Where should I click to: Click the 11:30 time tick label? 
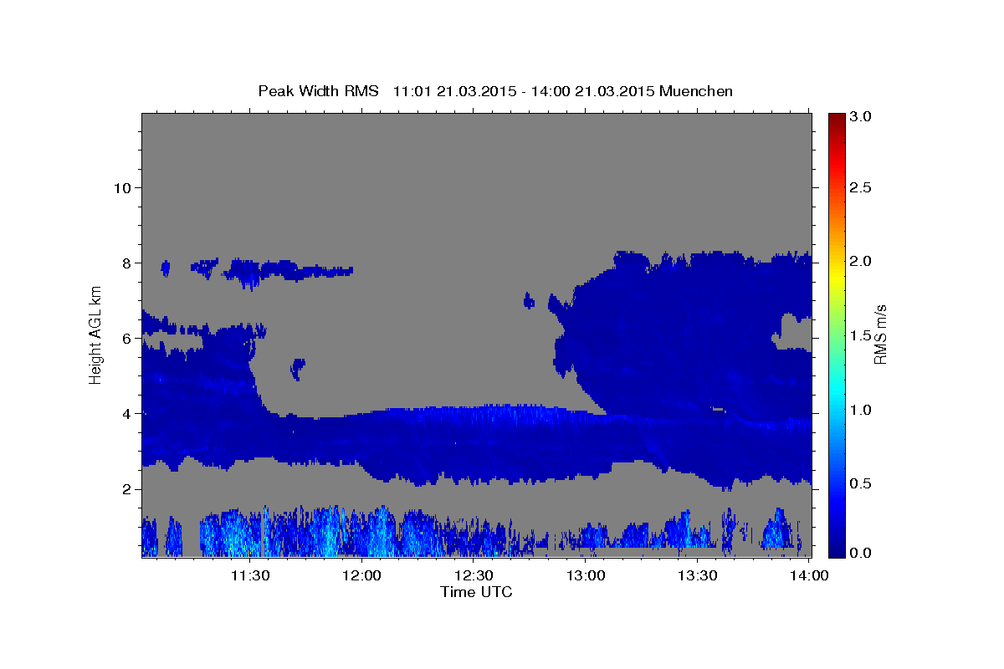(x=250, y=576)
